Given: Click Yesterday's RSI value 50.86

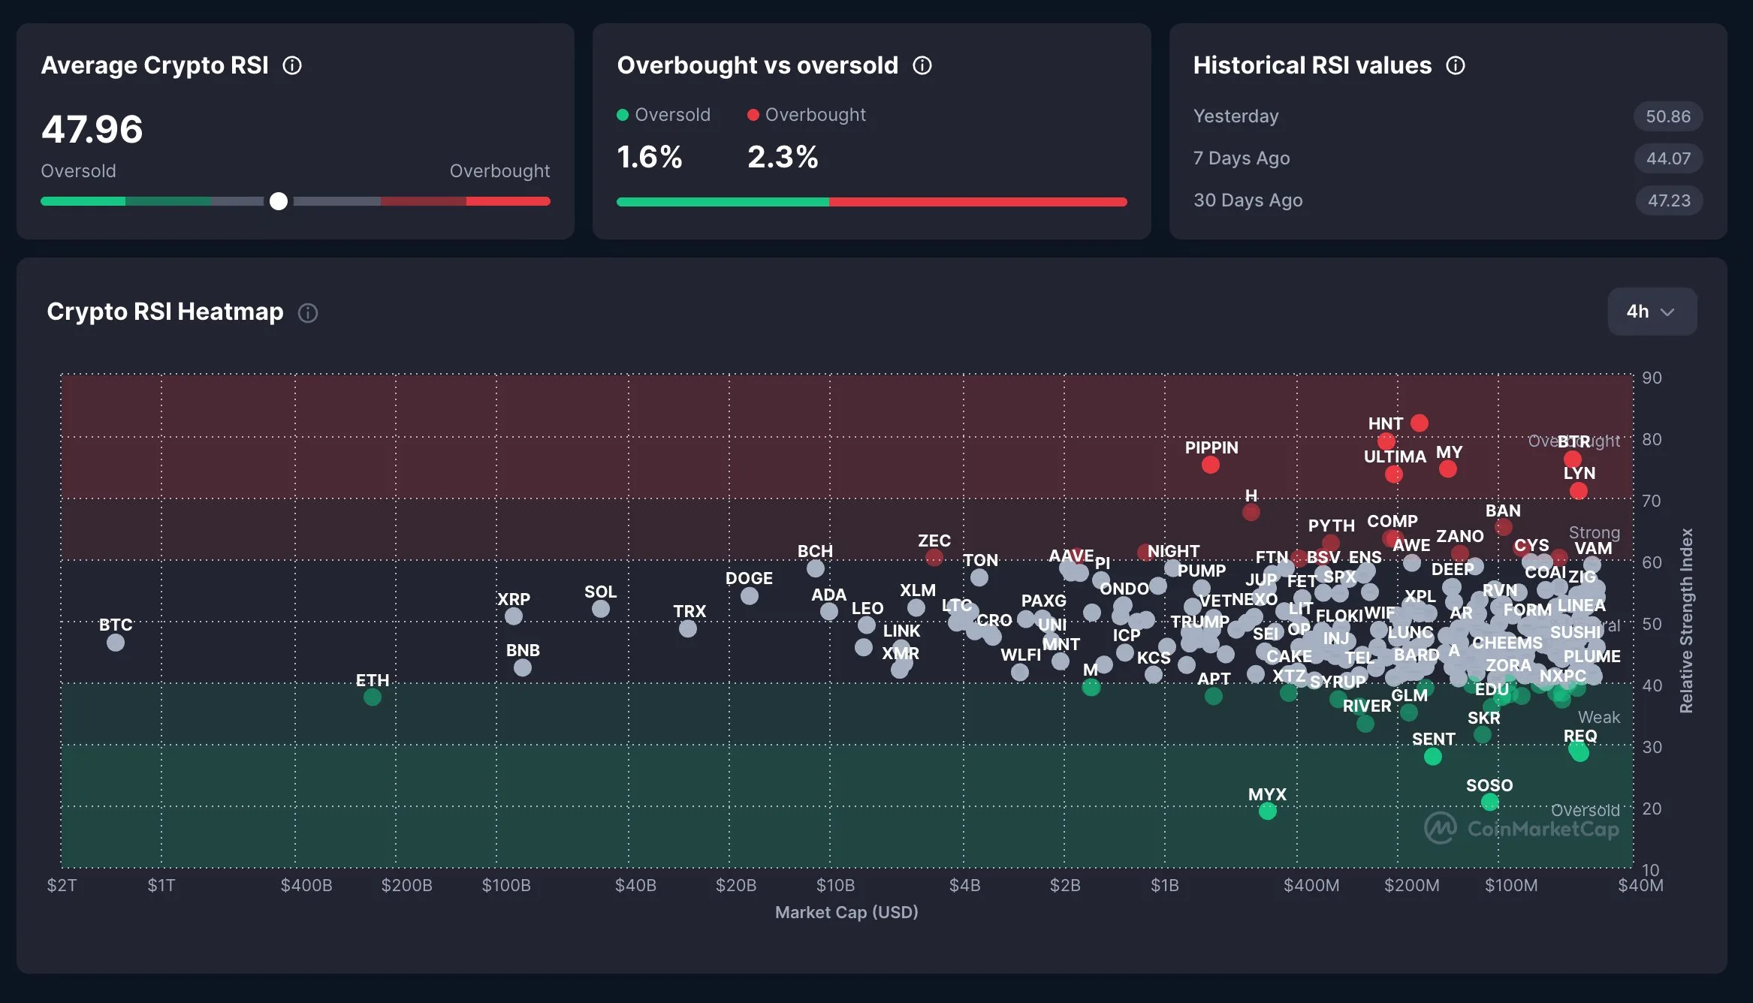Looking at the screenshot, I should 1668,116.
